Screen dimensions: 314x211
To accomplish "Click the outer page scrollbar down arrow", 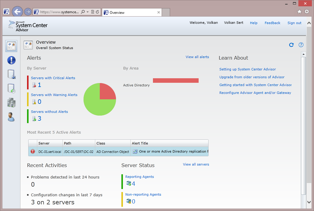I will point(309,202).
